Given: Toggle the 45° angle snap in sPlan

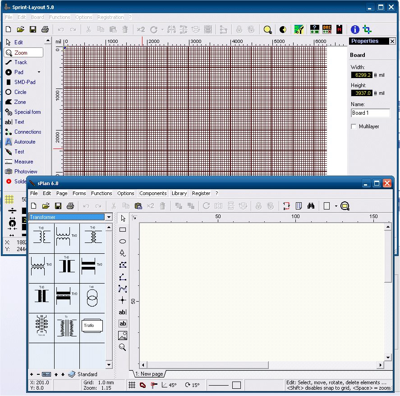Looking at the screenshot, I should coord(169,385).
